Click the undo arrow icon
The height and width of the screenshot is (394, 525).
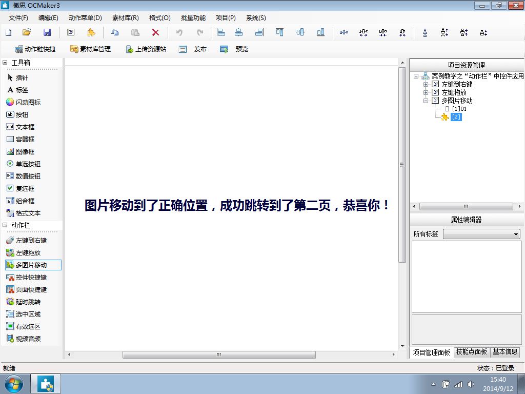(179, 32)
